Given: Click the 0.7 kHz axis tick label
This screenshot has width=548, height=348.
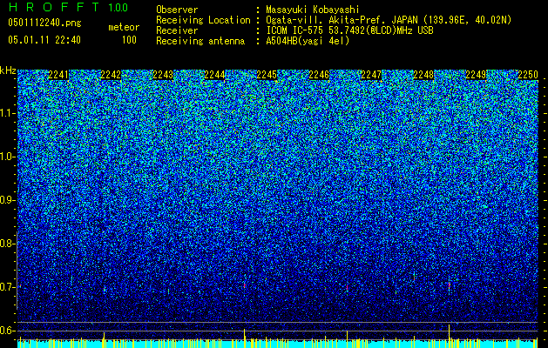Looking at the screenshot, I should pos(8,287).
